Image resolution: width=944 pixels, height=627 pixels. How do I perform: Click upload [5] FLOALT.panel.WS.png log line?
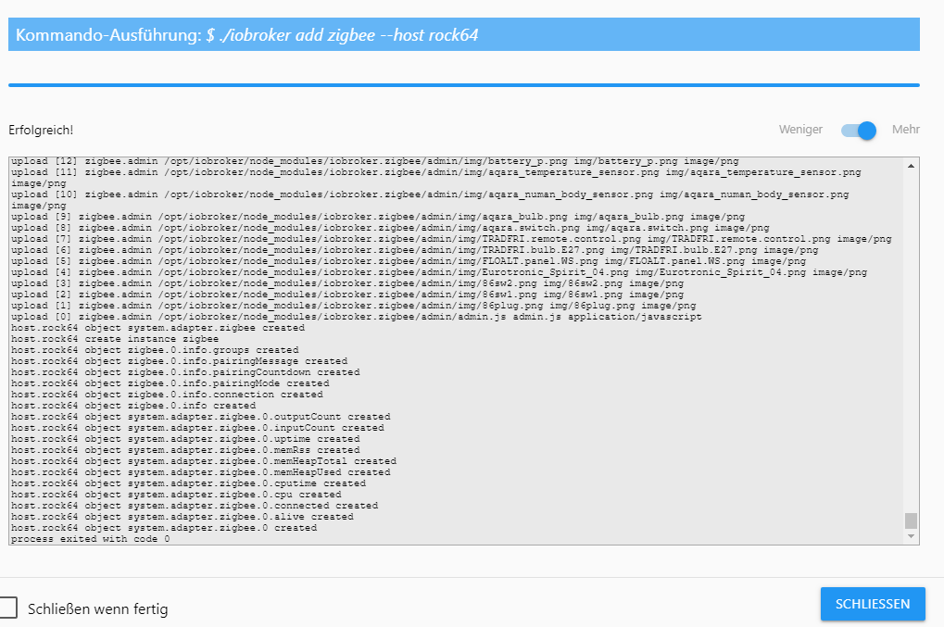[x=409, y=261]
